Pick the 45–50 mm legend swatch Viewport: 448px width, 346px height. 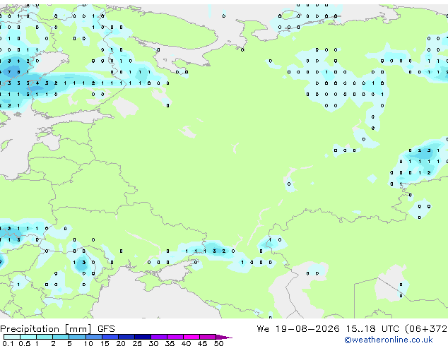[x=208, y=337]
